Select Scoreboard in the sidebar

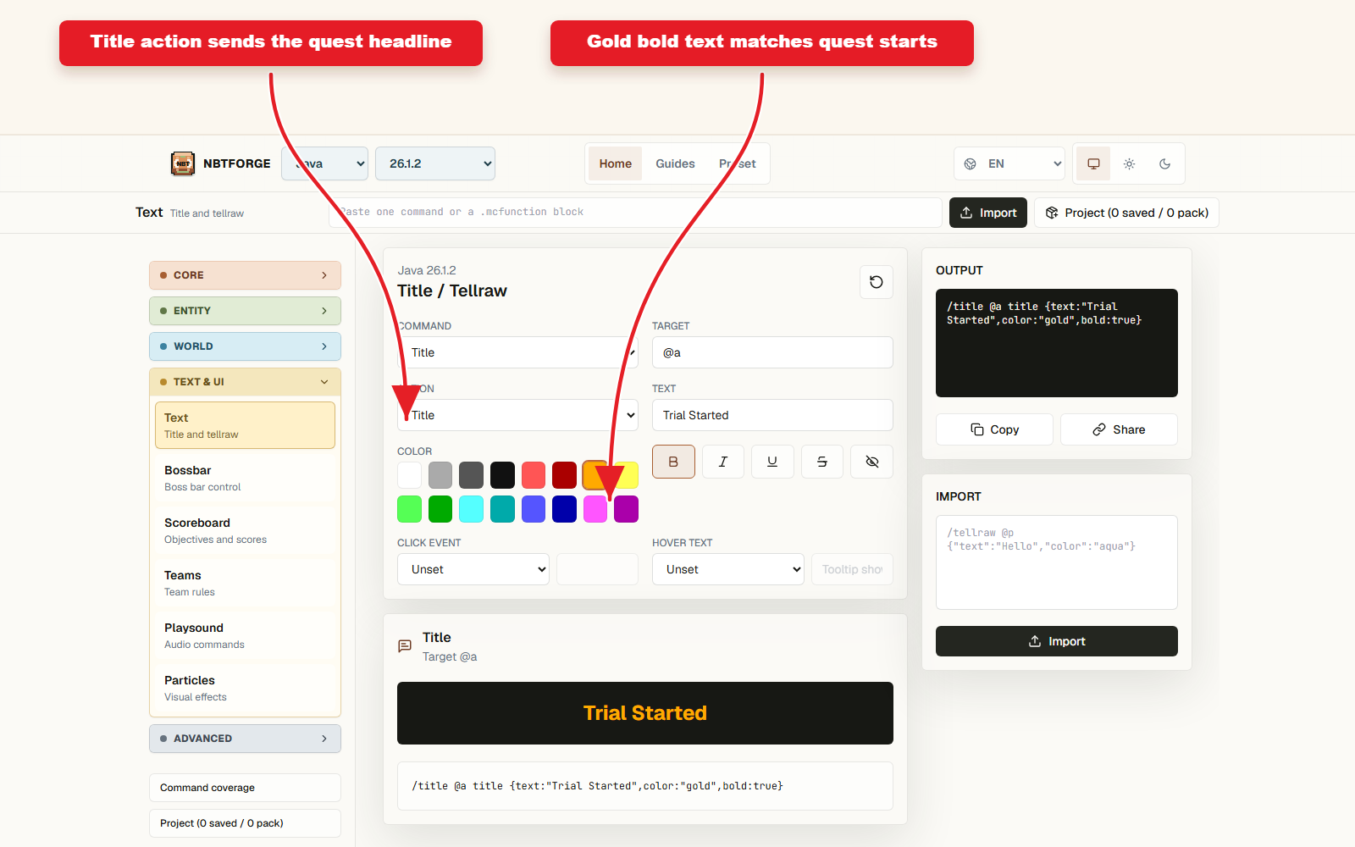click(245, 530)
